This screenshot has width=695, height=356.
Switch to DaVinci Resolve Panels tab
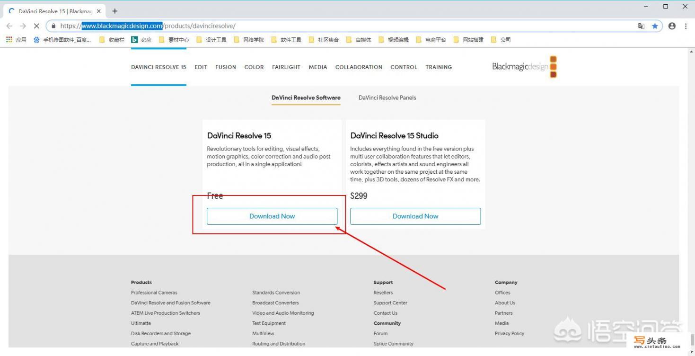tap(387, 98)
